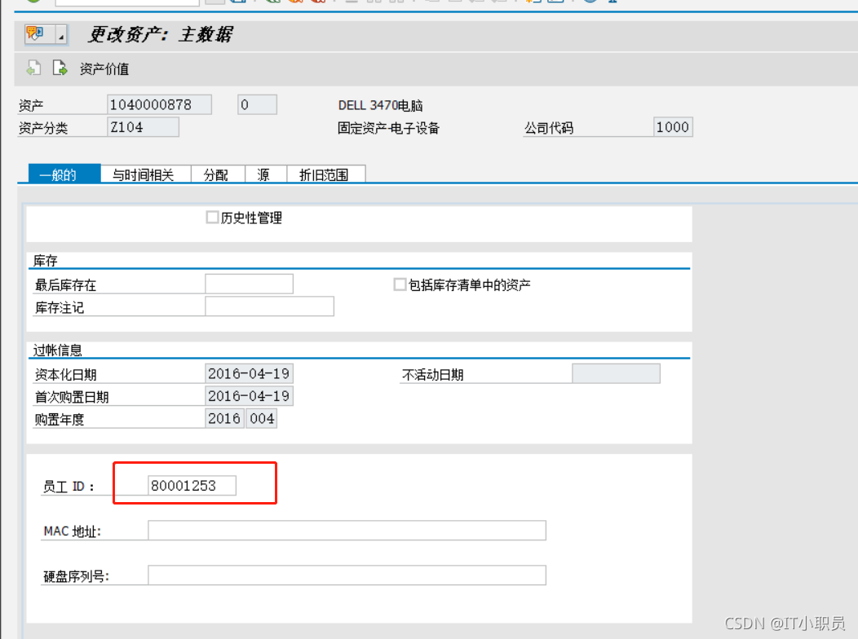This screenshot has width=858, height=639.
Task: Focus the 硬盘序列号 input field
Action: [347, 575]
